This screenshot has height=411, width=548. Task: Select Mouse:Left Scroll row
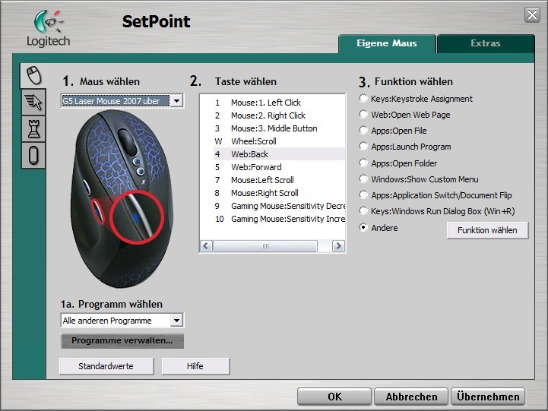click(279, 180)
